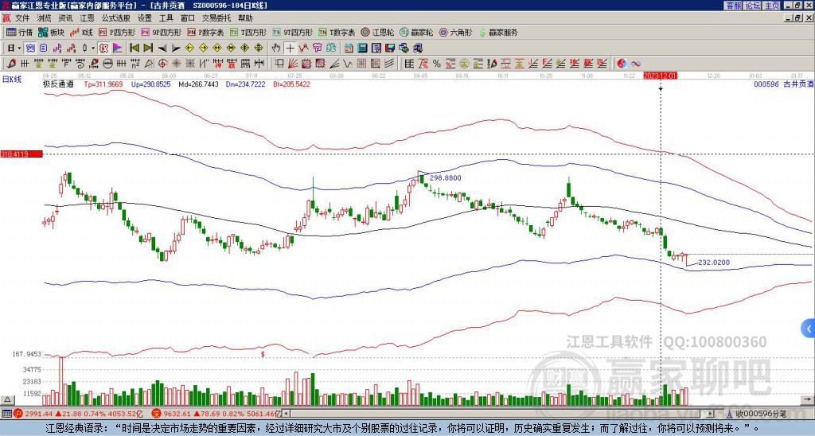Open the T数字表 tool

(337, 32)
